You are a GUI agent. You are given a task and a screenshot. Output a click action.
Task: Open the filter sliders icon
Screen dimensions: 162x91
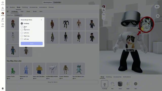[x=8, y=11]
